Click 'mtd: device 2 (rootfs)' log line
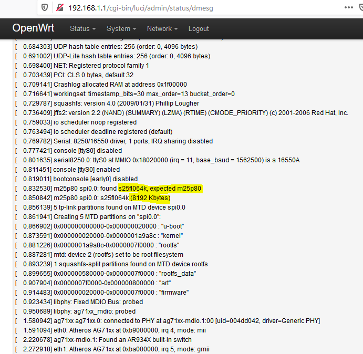Viewport: 363px width, 354px height. (x=99, y=255)
